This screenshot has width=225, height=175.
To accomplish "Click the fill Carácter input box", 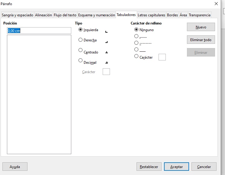I will pos(162,57).
